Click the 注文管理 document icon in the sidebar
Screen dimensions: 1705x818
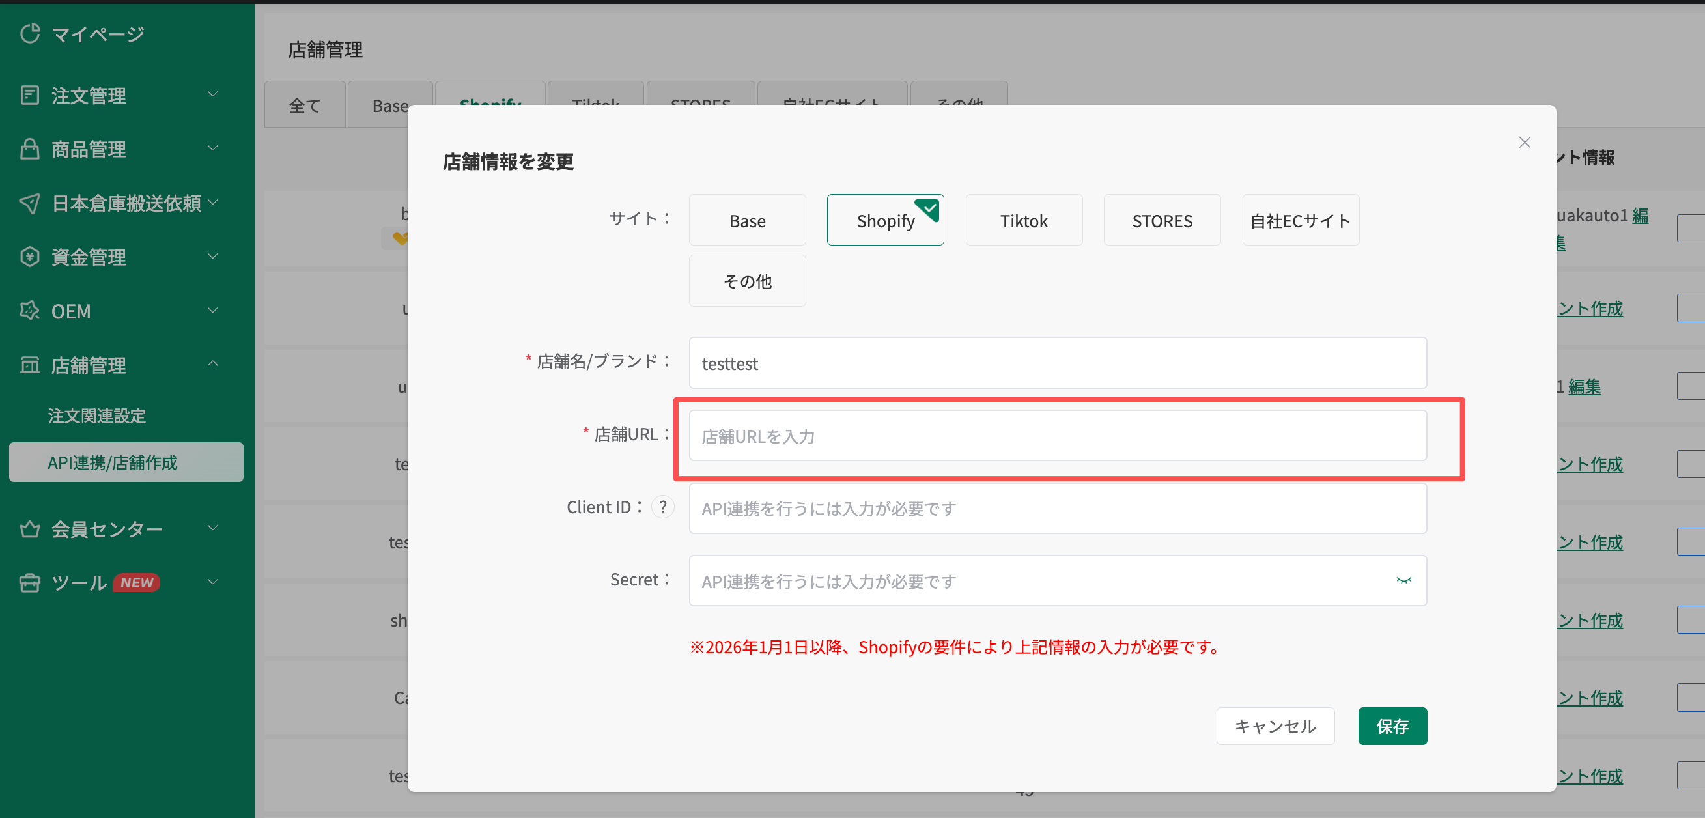tap(30, 94)
